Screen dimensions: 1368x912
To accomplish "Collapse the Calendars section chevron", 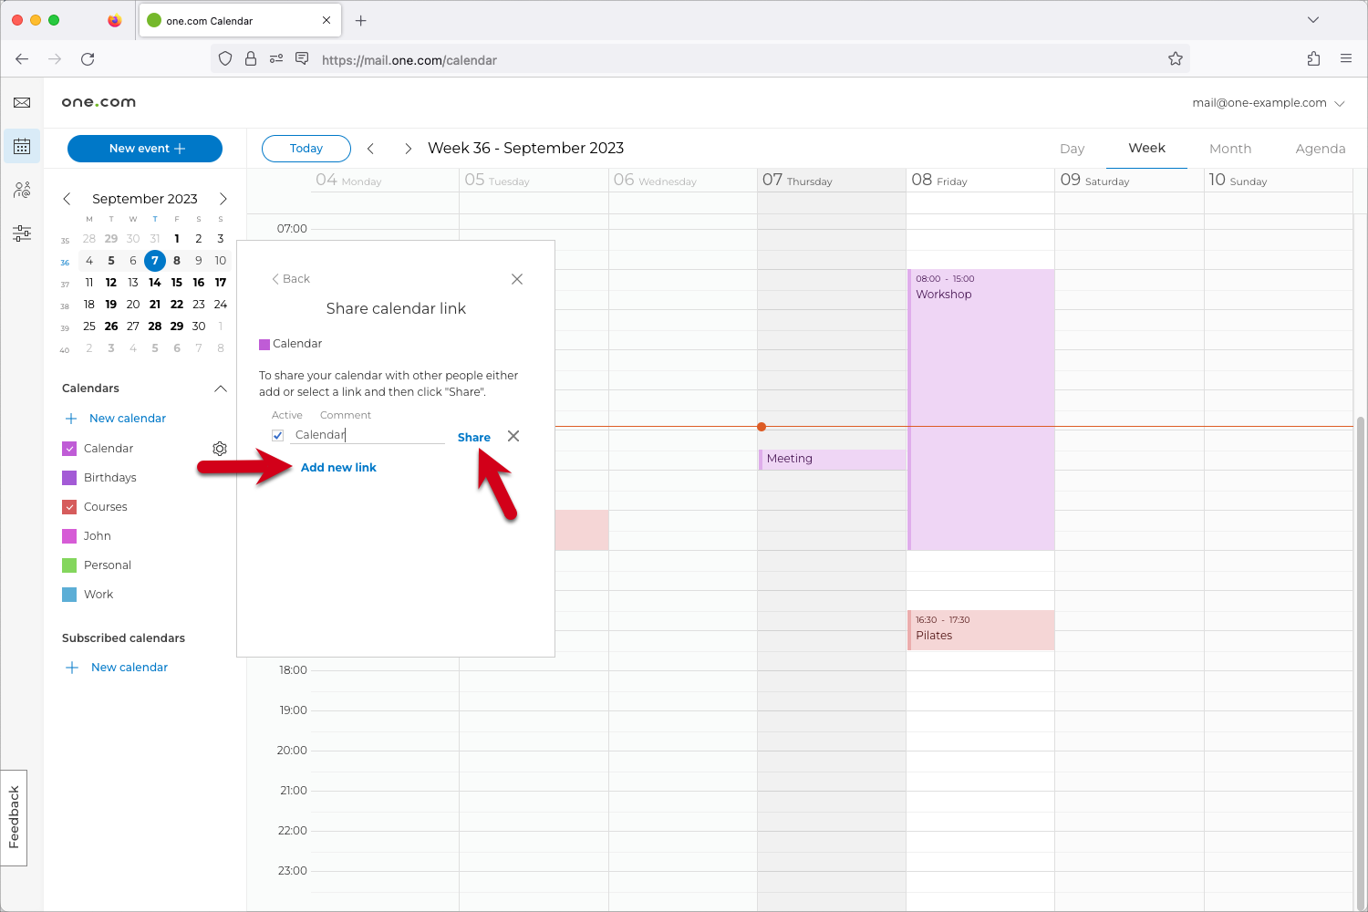I will point(220,389).
